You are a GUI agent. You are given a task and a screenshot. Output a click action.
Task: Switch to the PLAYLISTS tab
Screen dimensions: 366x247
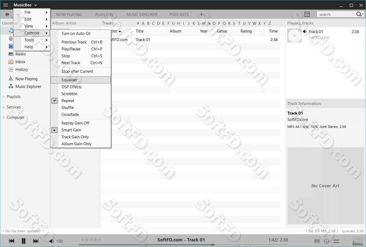coord(104,14)
